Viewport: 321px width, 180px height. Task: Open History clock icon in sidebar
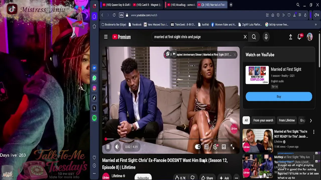pos(94,165)
